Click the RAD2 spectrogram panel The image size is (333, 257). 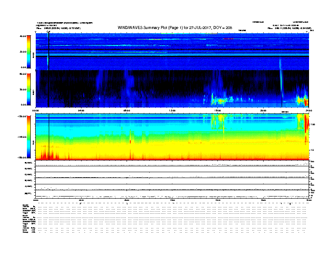coord(172,52)
